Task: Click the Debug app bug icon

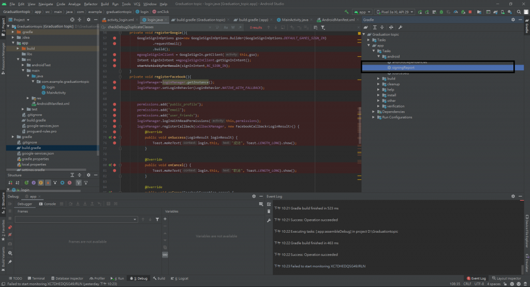Action: tap(441, 11)
